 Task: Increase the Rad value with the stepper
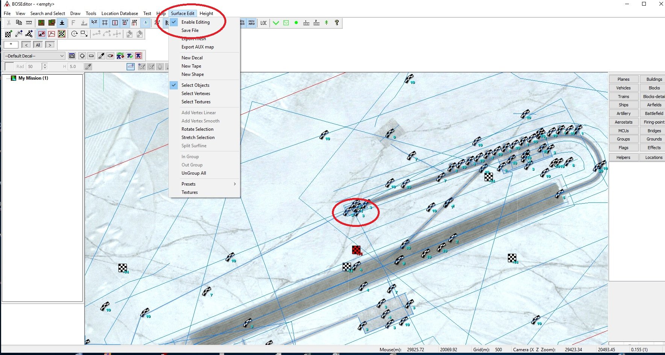pyautogui.click(x=45, y=65)
